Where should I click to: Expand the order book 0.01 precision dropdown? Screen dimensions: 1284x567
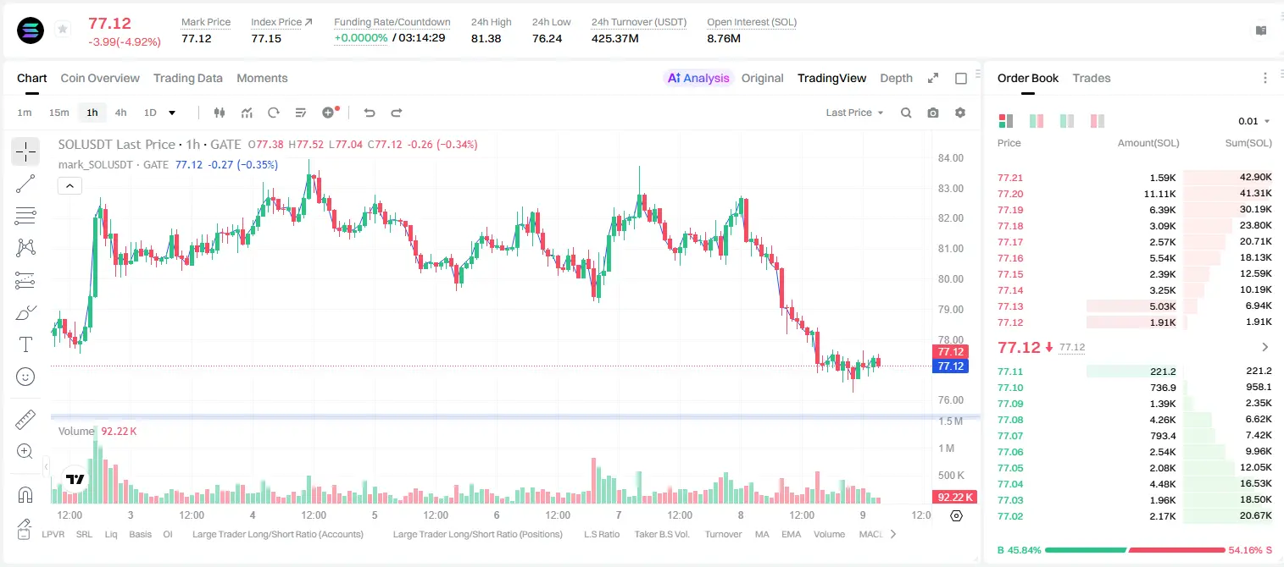point(1254,121)
